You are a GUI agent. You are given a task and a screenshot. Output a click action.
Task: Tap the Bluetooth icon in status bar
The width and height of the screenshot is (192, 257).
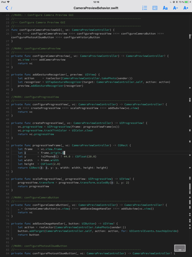point(177,2)
